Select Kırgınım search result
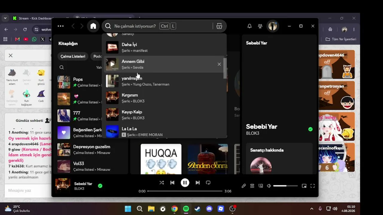Viewport: 383px width, 215px height. (164, 98)
